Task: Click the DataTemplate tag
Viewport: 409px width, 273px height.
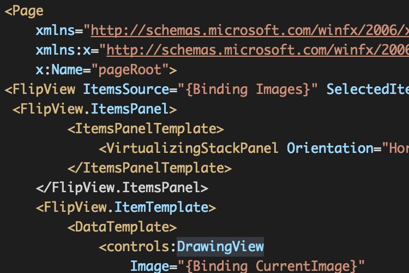Action: pos(122,227)
